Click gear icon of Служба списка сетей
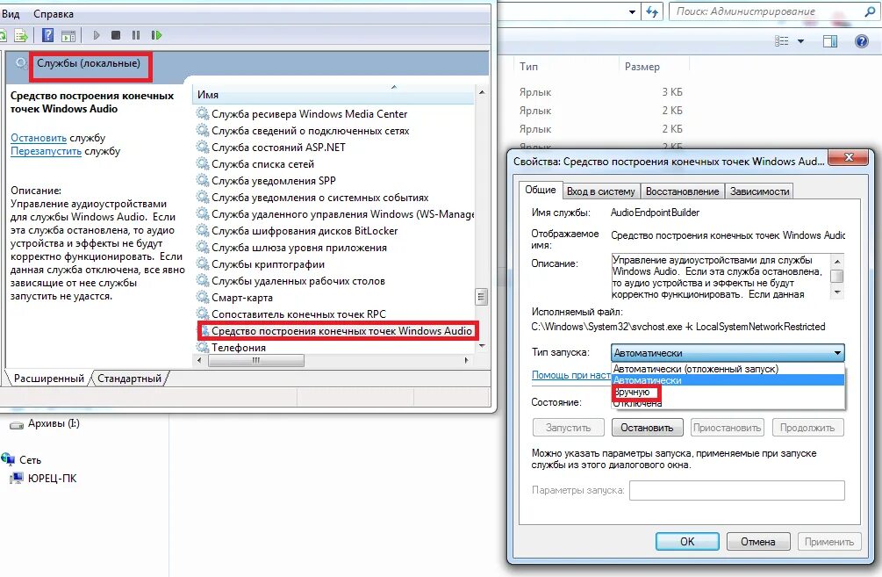 [x=203, y=164]
